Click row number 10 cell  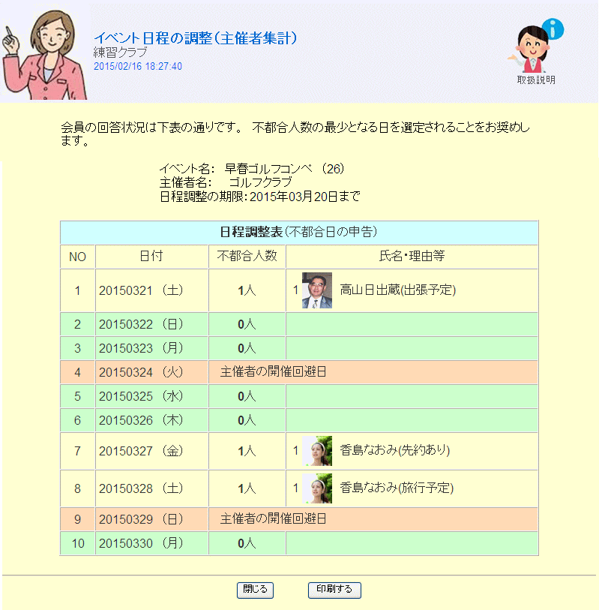click(x=78, y=543)
